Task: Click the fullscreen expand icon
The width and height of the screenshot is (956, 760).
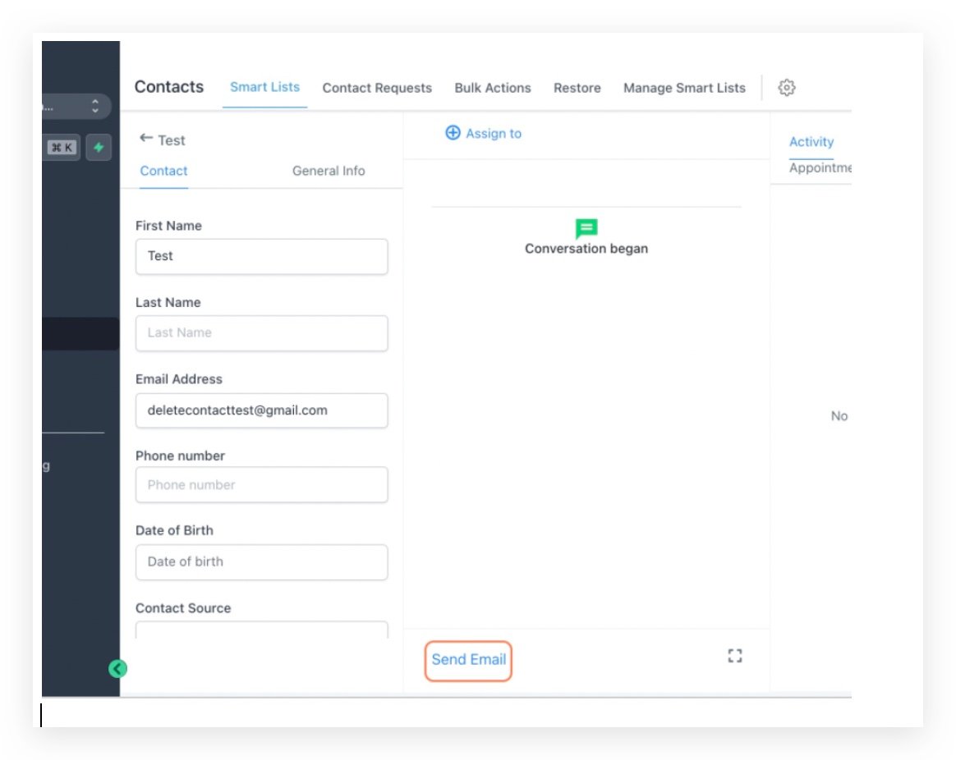Action: 735,656
